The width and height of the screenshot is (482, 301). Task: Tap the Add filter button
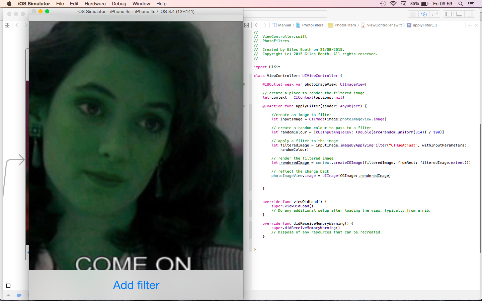click(136, 285)
